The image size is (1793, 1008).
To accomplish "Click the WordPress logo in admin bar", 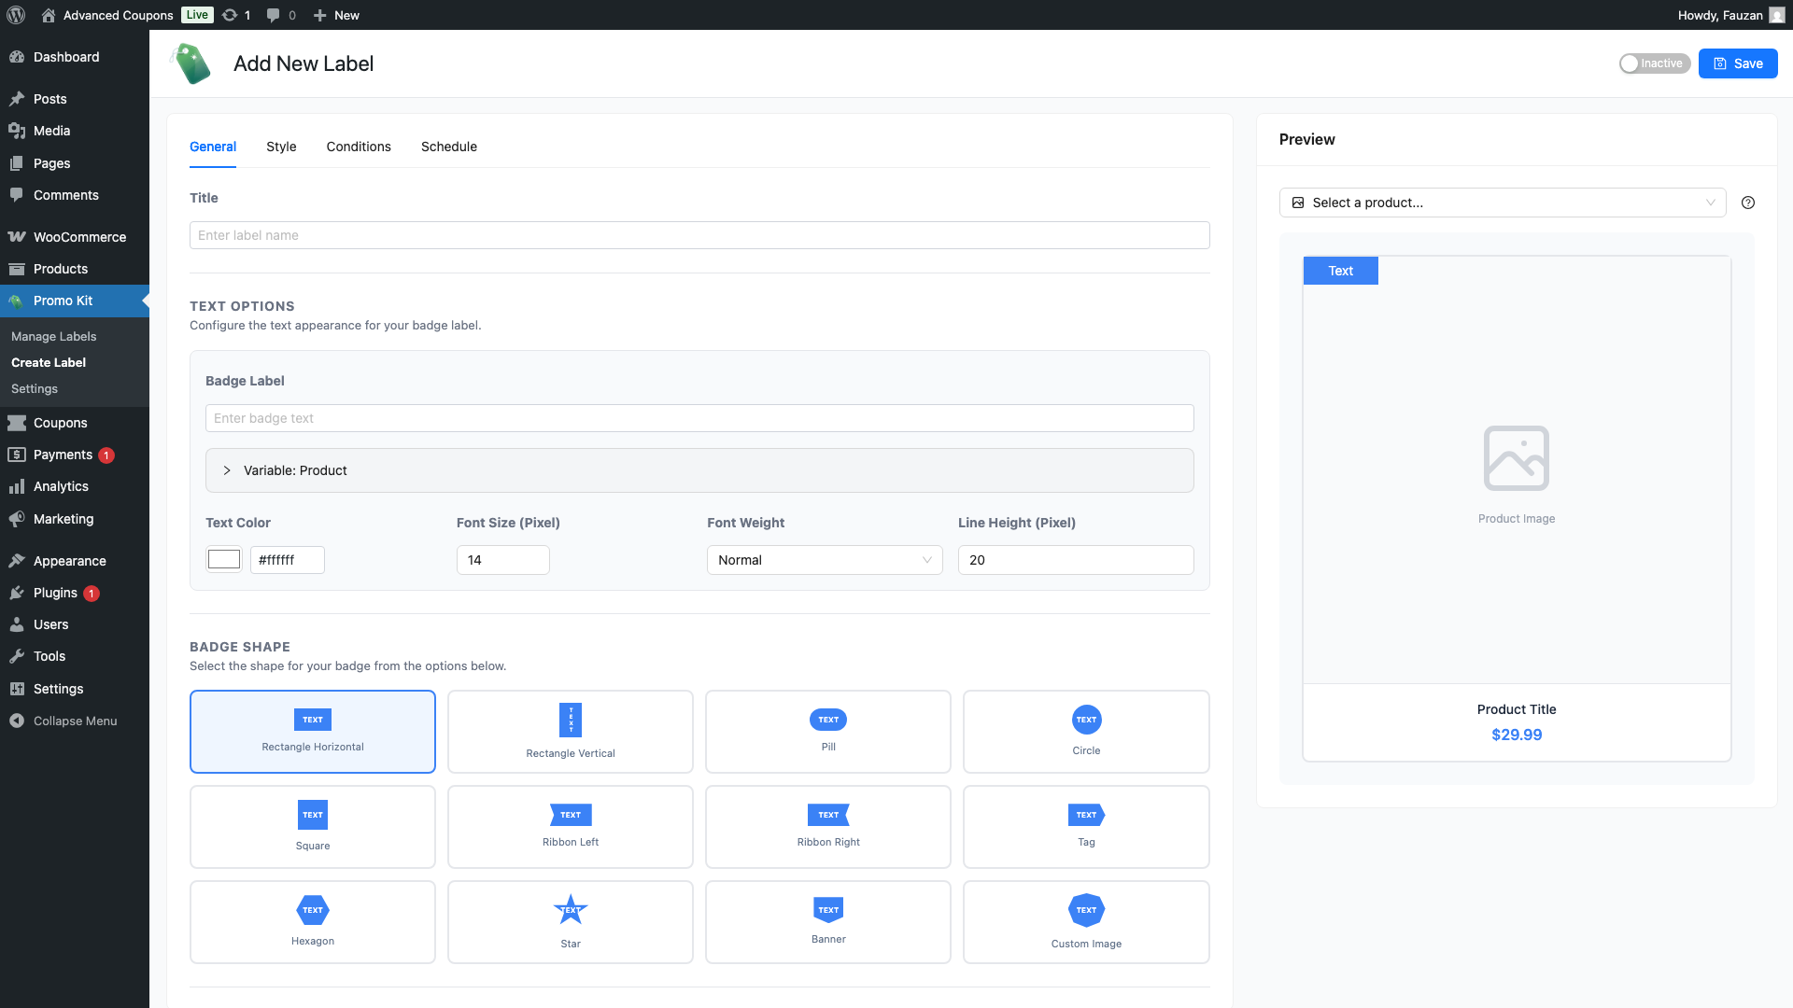I will 15,15.
